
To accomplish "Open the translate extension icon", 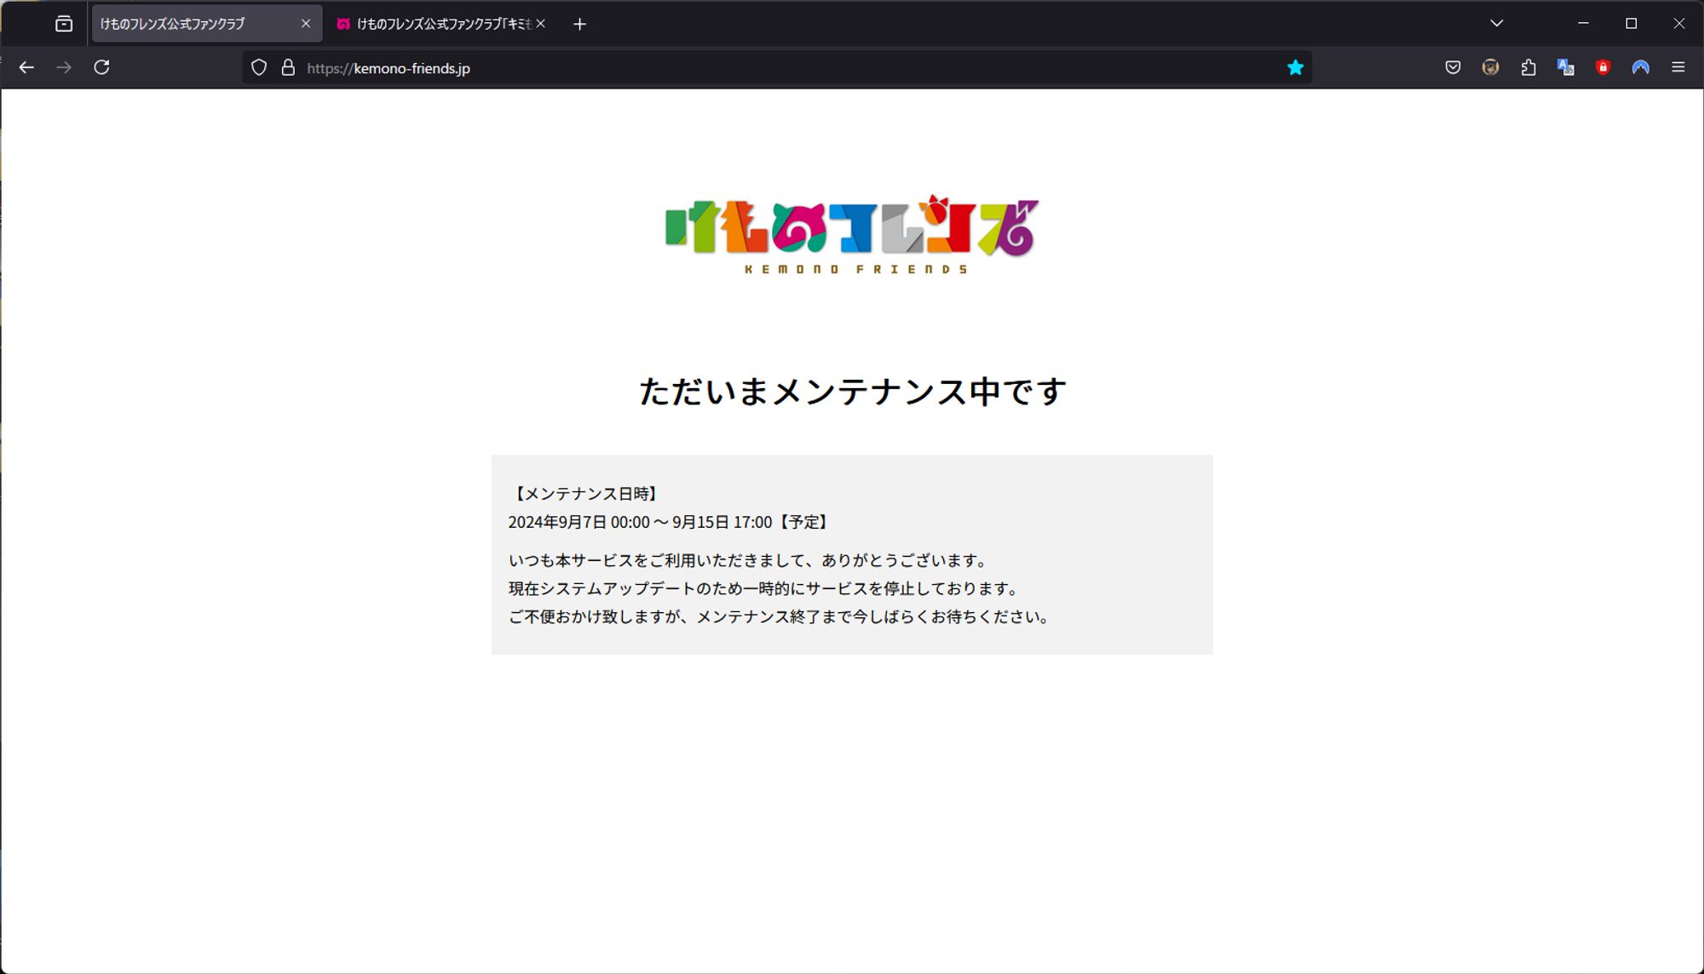I will (x=1565, y=67).
